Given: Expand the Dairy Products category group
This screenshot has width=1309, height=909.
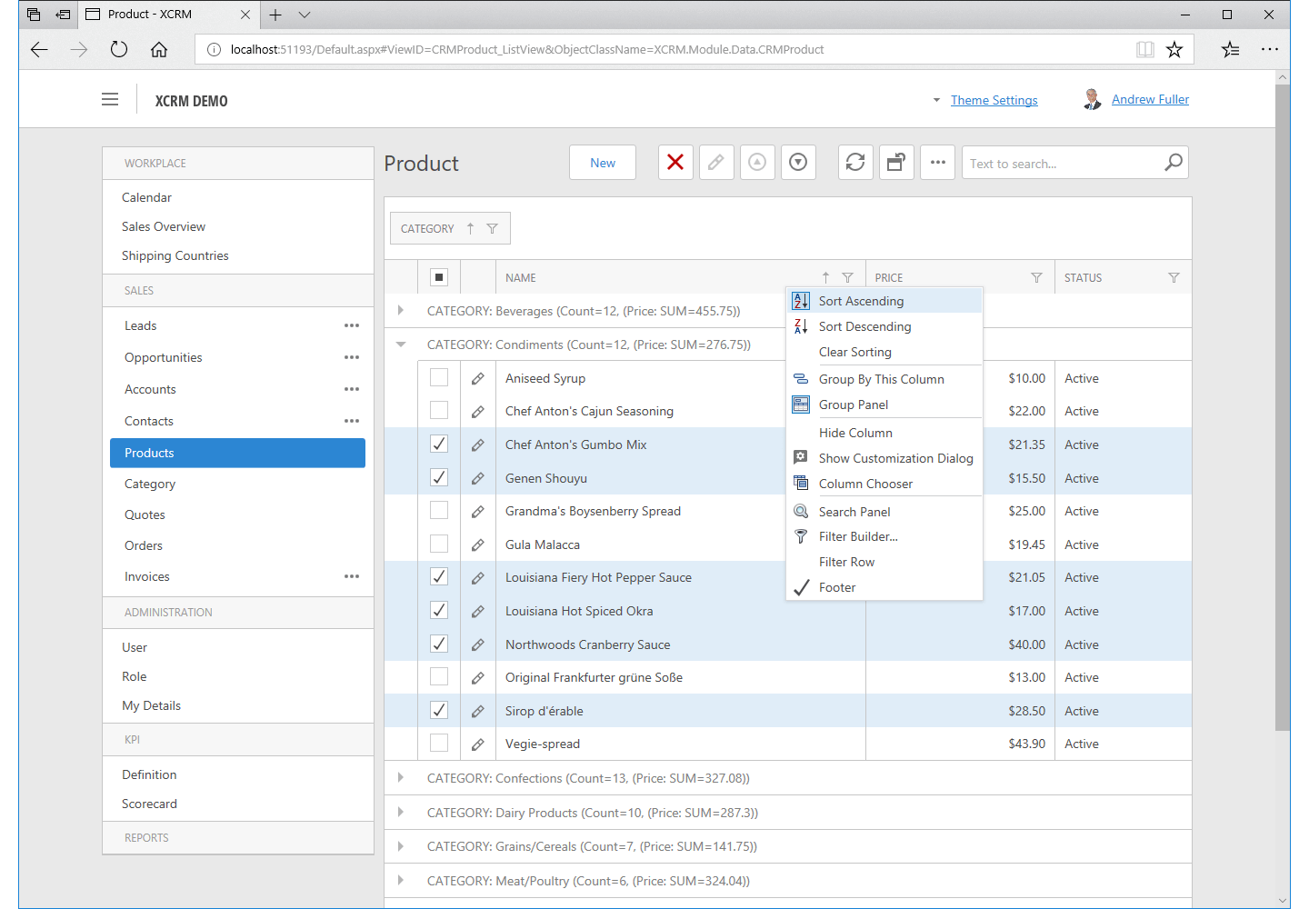Looking at the screenshot, I should (401, 812).
